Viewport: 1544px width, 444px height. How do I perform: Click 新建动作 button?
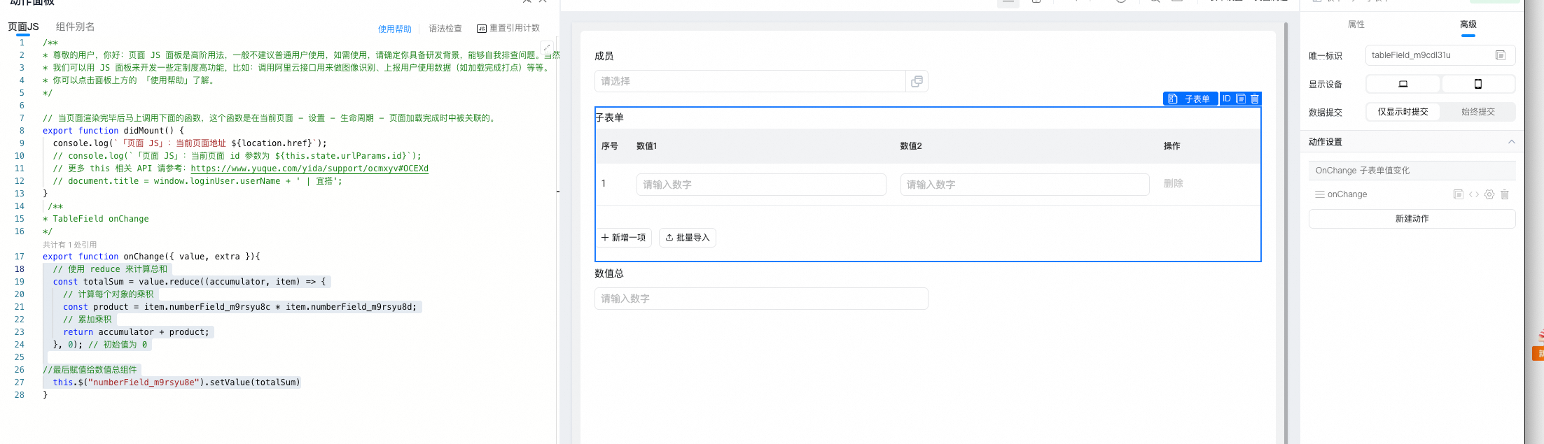(x=1412, y=219)
